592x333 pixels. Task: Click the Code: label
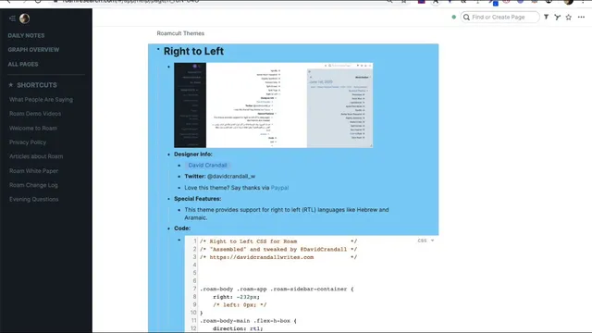(182, 228)
